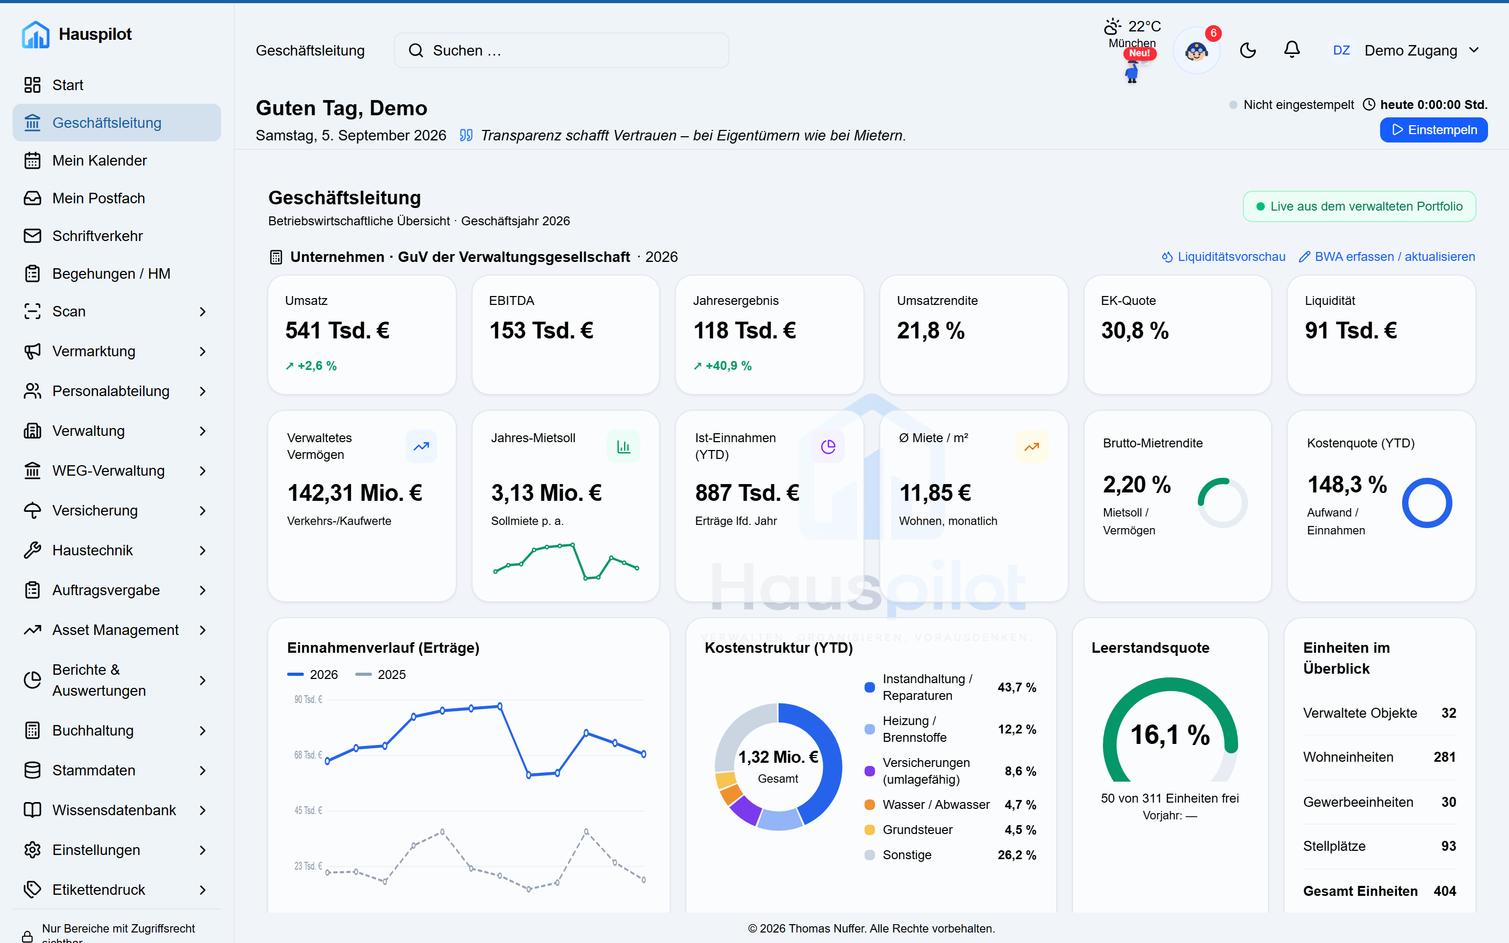The width and height of the screenshot is (1509, 943).
Task: Open notifications via the bell icon
Action: pyautogui.click(x=1292, y=50)
